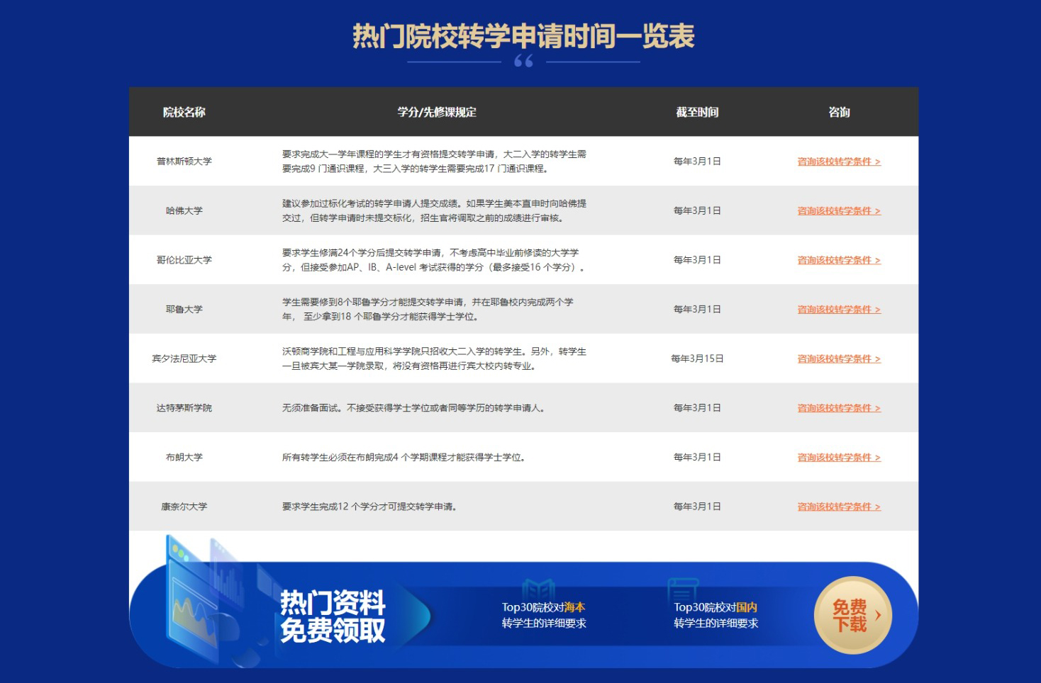Click Harvard row's 每年3月1日 deadline
Screen dimensions: 1041x683
click(697, 210)
